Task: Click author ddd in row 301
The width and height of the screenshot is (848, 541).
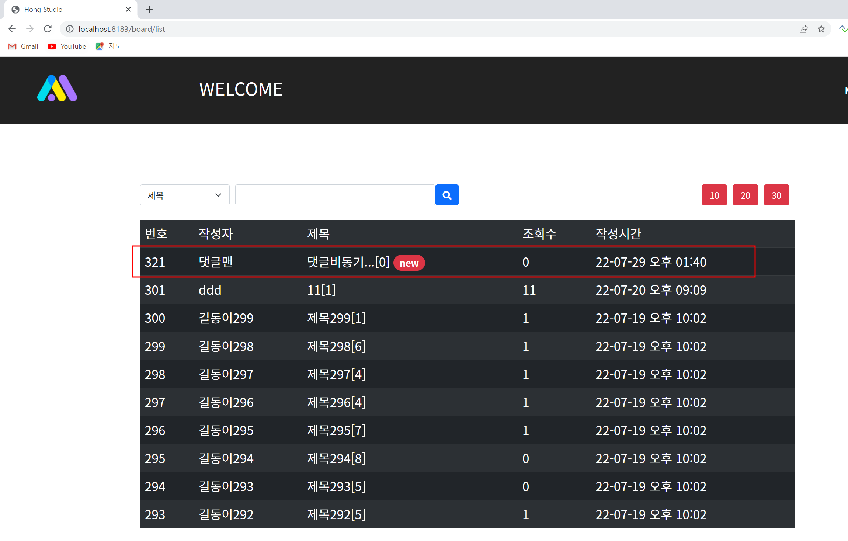Action: pyautogui.click(x=210, y=290)
